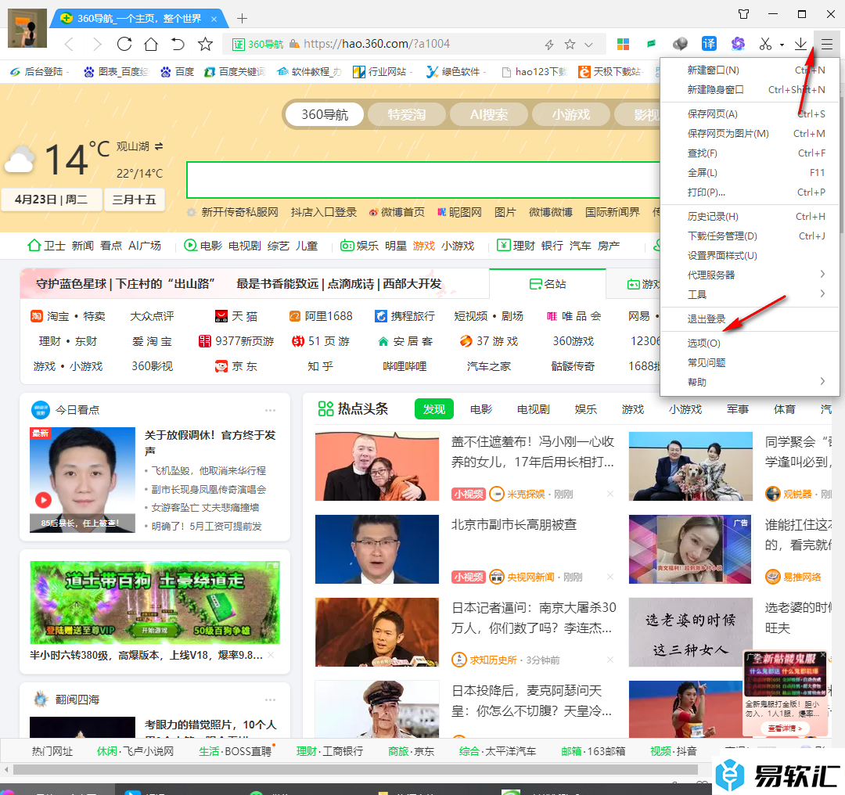Open the colorful apps grid extension icon
Image resolution: width=845 pixels, height=795 pixels.
click(623, 44)
